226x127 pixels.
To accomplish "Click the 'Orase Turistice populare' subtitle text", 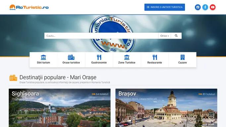I will click(65, 82).
